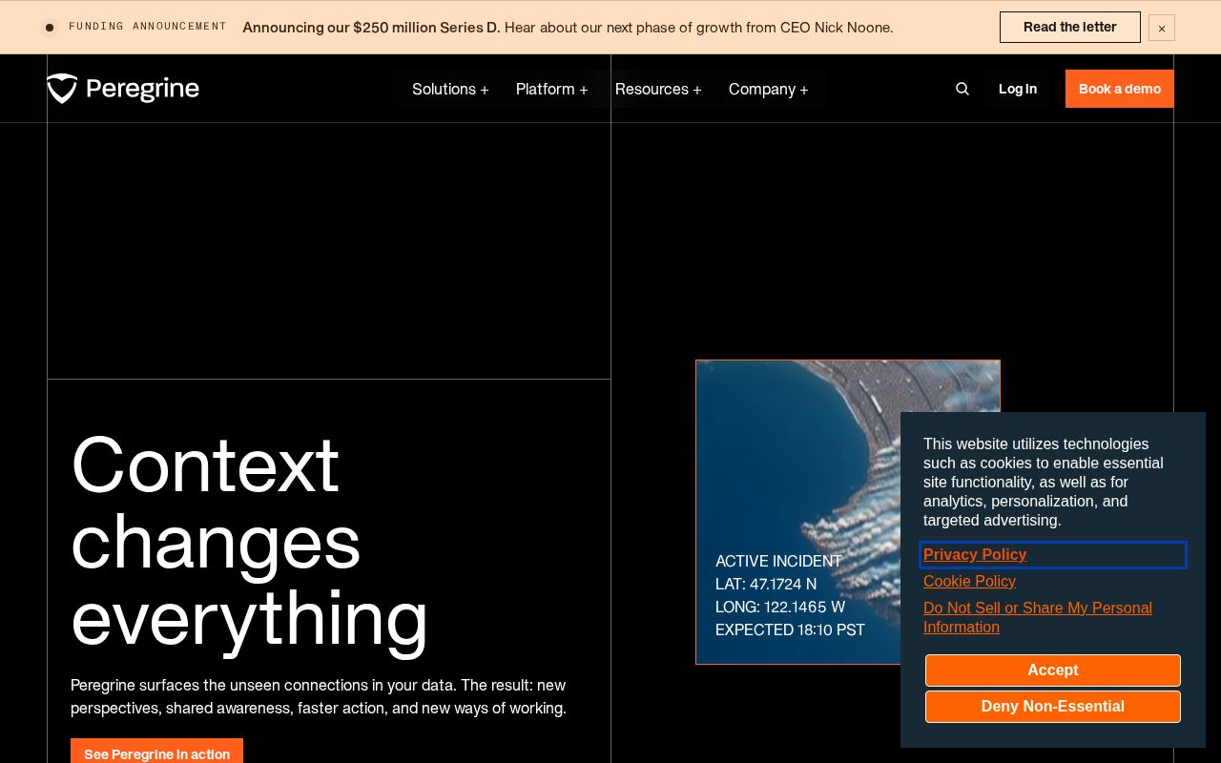Click See Peregrine in action
The width and height of the screenshot is (1221, 763).
156,752
